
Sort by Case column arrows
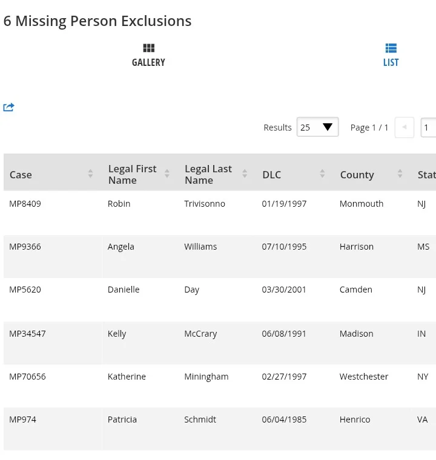90,174
